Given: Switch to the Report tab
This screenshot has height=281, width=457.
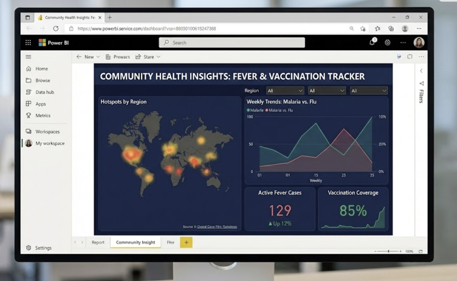Looking at the screenshot, I should click(x=98, y=242).
